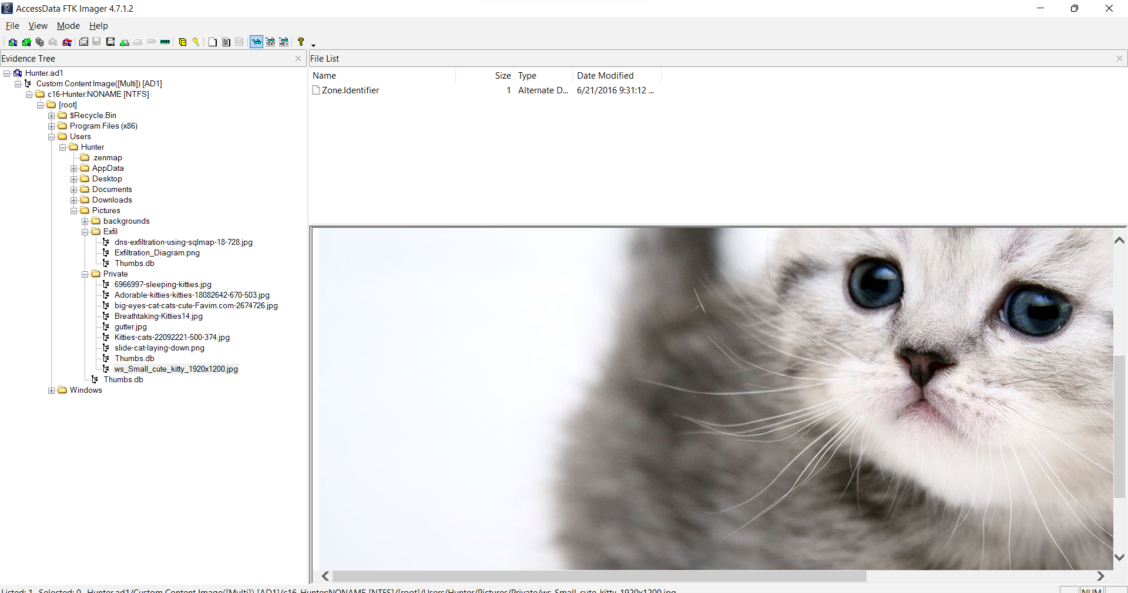Image resolution: width=1128 pixels, height=593 pixels.
Task: Click the Verify Drive/Image icon
Action: (151, 42)
